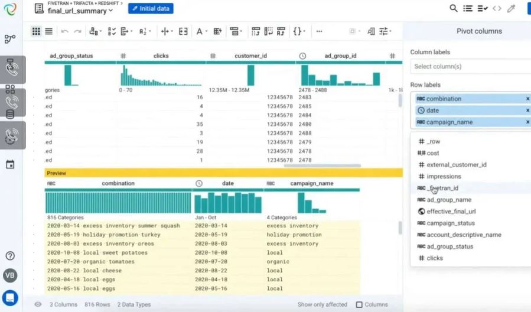This screenshot has height=312, width=531.
Task: Open the aggregate rows toolbar dropdown
Action: pos(236,31)
